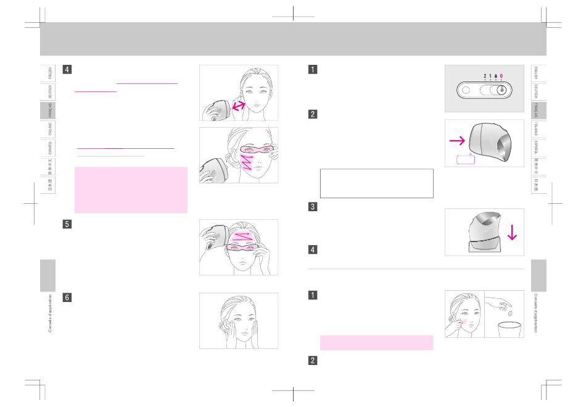
Task: Click the vertical Conseils d'application label on the left page
Action: click(50, 314)
